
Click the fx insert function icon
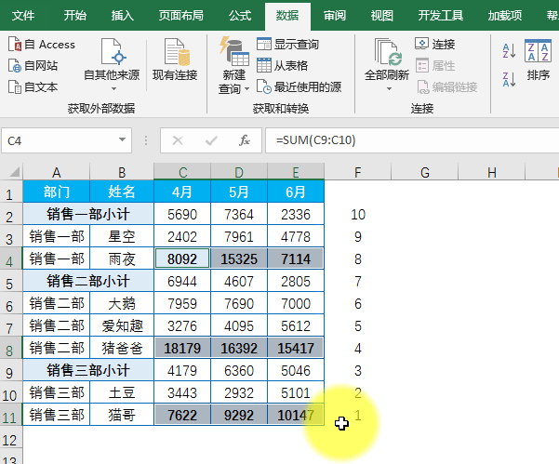tap(245, 140)
